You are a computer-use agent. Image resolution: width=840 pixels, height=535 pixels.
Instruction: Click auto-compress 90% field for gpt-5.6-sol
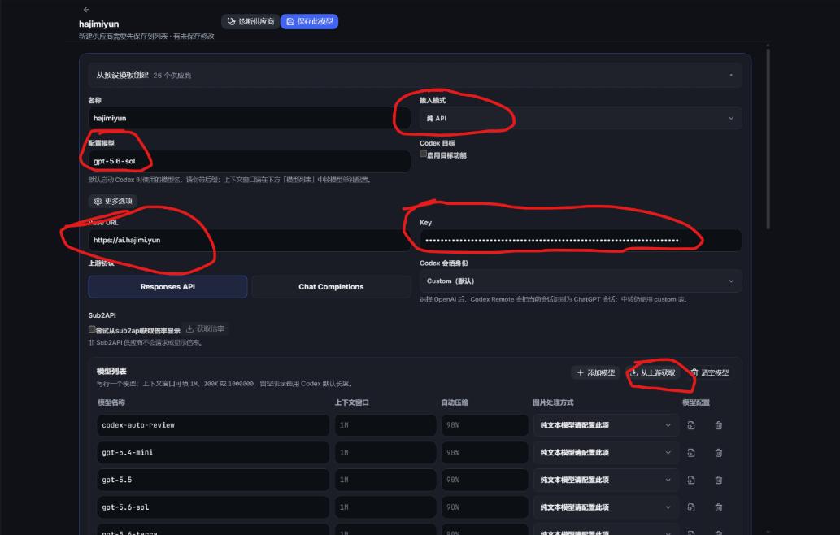pyautogui.click(x=485, y=507)
